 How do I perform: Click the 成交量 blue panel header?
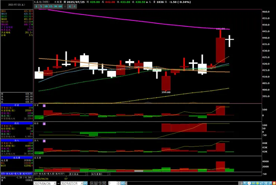click(16, 158)
